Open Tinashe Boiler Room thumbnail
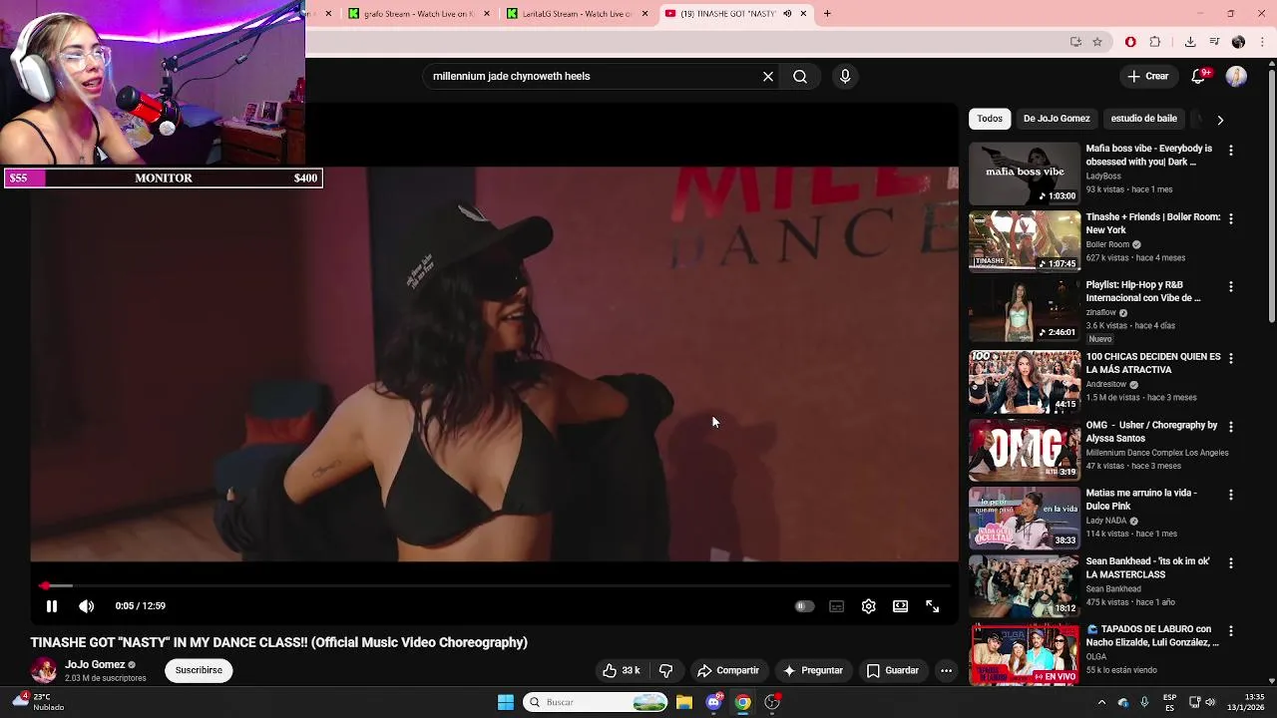This screenshot has height=718, width=1277. [x=1025, y=241]
